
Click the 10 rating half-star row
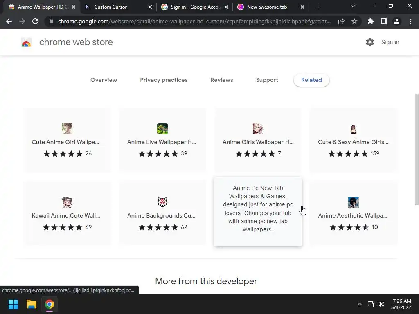(349, 227)
